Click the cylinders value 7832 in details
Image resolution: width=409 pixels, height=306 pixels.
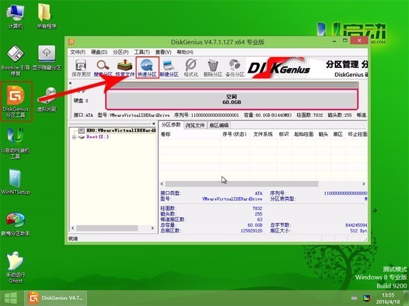(x=258, y=209)
